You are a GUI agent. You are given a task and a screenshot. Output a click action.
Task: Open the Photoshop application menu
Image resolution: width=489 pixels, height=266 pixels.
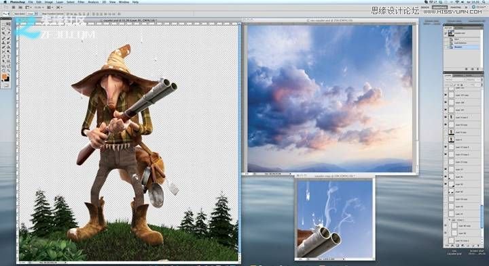17,2
